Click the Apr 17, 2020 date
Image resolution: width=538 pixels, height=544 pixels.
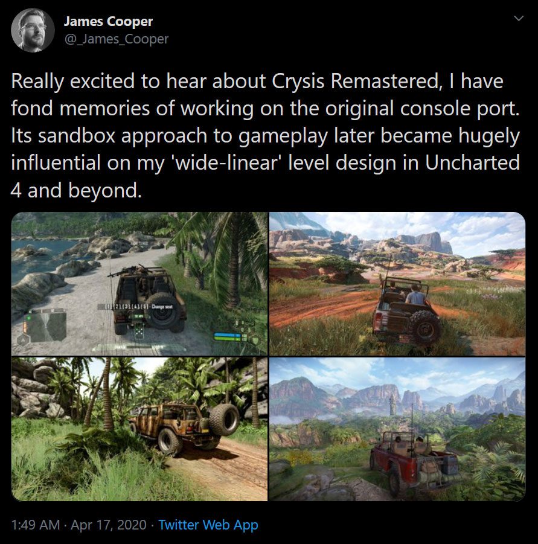point(109,525)
